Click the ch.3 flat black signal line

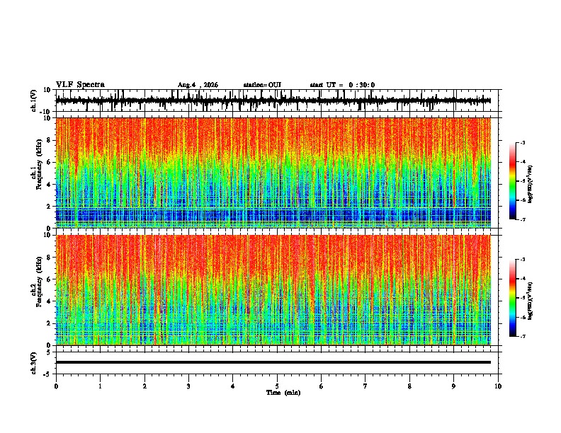(273, 362)
